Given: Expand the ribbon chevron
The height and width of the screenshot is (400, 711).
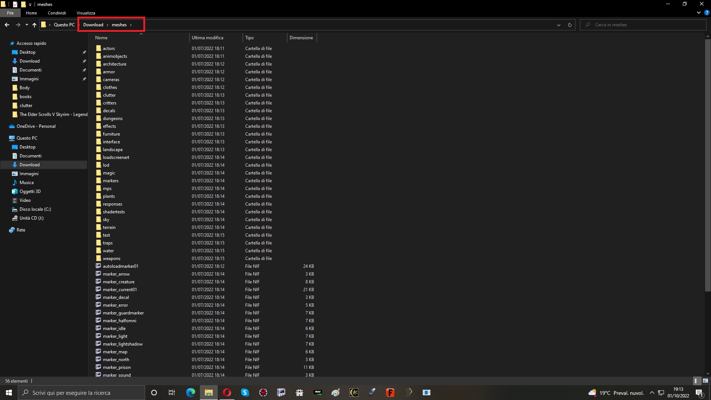Looking at the screenshot, I should [x=698, y=13].
